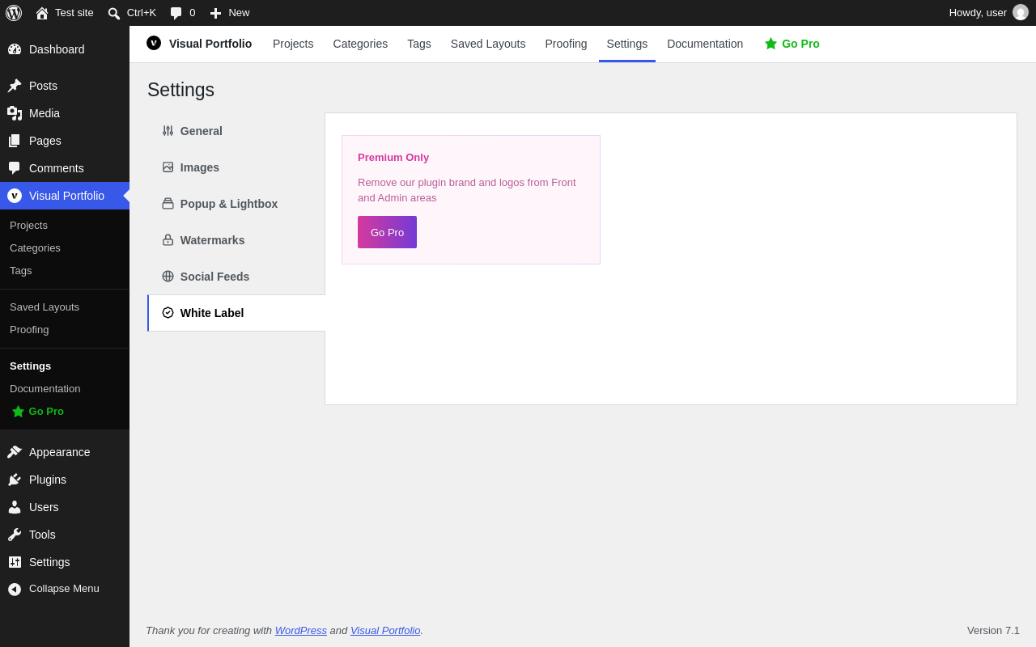Switch to Categories in top navigation
Image resolution: width=1036 pixels, height=647 pixels.
(x=360, y=44)
